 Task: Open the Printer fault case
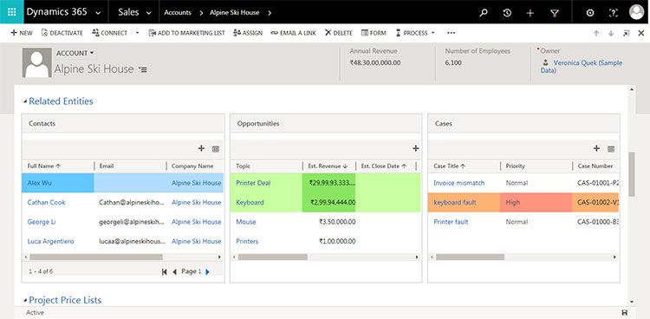click(451, 222)
